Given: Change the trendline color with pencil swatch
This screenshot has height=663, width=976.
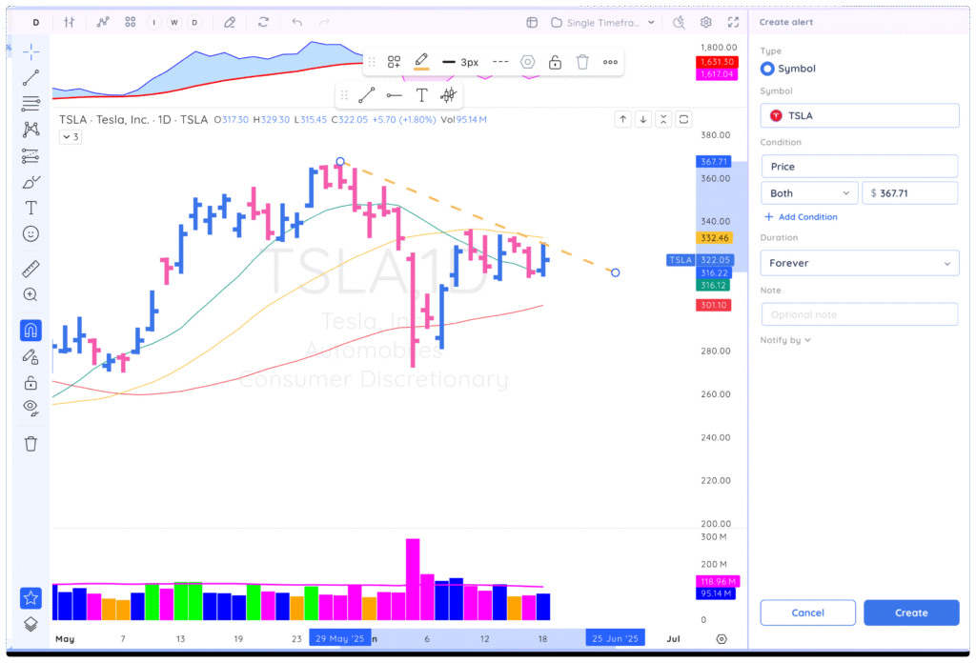Looking at the screenshot, I should click(421, 62).
